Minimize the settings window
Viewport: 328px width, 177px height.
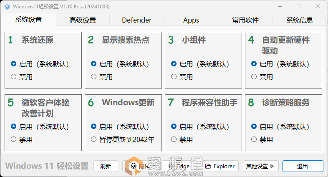(280, 7)
